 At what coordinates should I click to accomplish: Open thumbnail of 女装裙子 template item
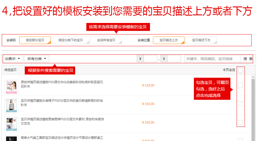pos(11,106)
